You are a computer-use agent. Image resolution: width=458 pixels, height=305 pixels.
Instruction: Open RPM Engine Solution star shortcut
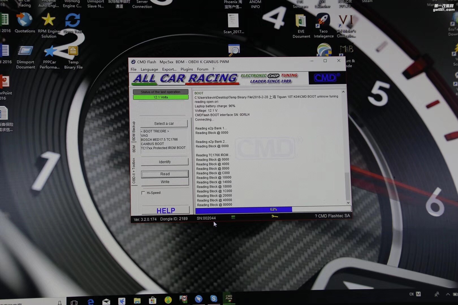(49, 25)
